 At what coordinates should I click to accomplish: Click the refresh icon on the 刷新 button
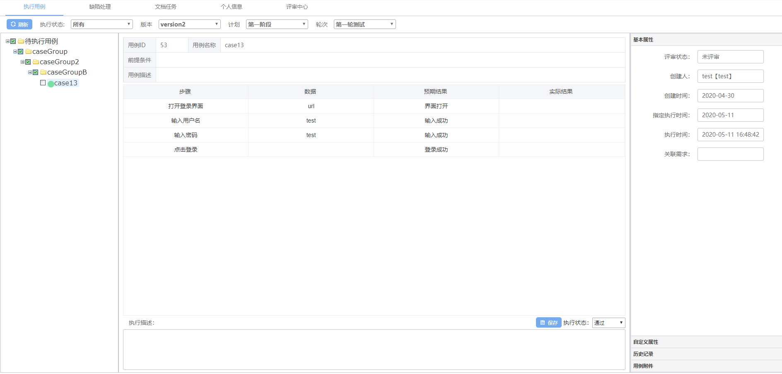(13, 24)
